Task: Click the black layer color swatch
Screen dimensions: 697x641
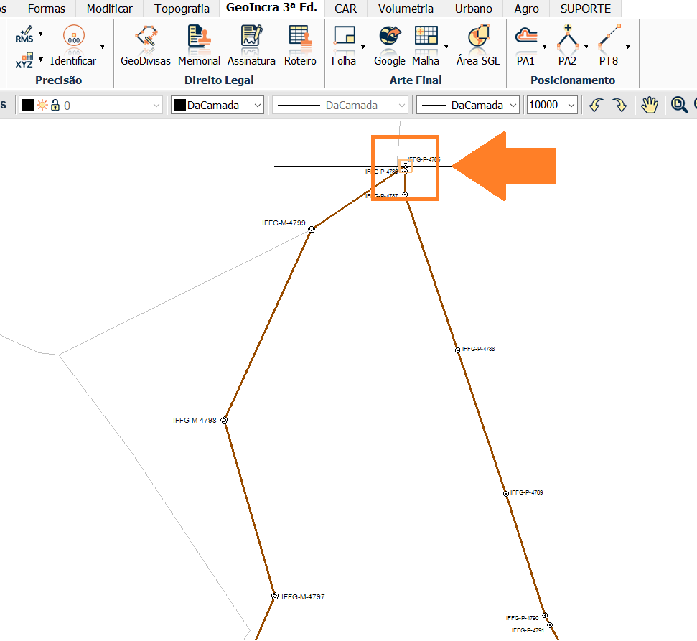Action: [x=28, y=105]
